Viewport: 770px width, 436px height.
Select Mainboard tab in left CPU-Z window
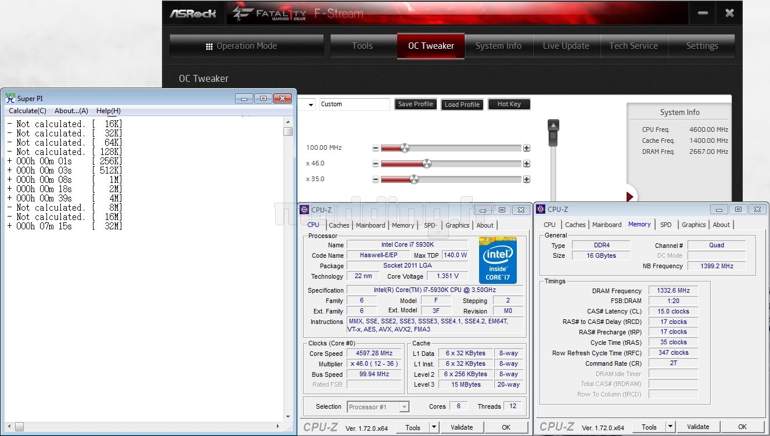coord(370,225)
